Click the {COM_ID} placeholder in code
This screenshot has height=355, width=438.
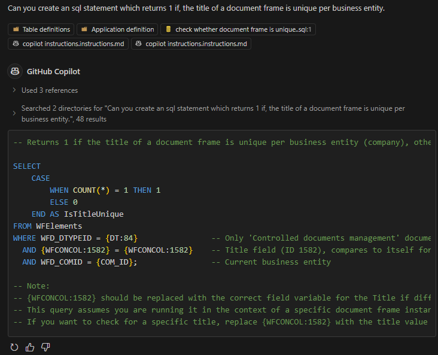tap(114, 262)
